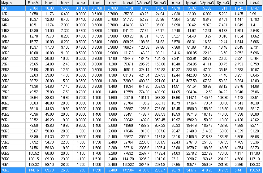Select the 50Б1 row
Image resolution: width=263 pixels, height=173 pixels.
(131, 120)
